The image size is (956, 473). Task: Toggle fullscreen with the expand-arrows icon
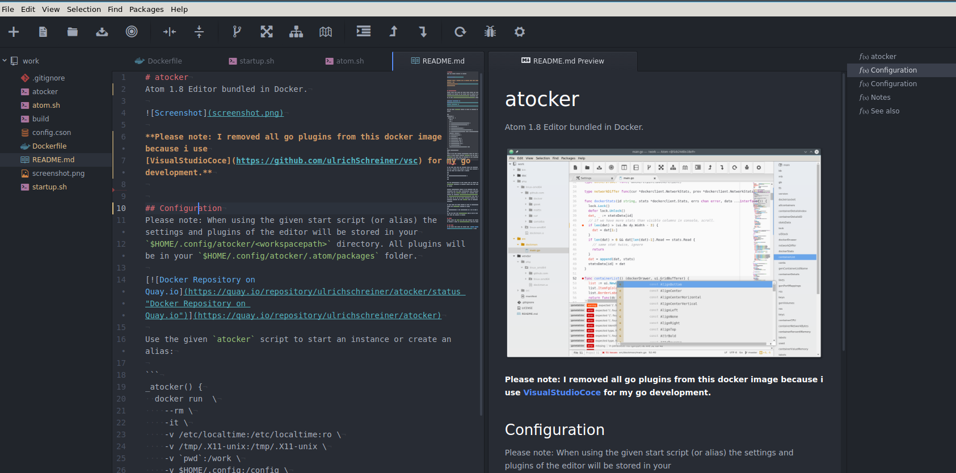267,32
